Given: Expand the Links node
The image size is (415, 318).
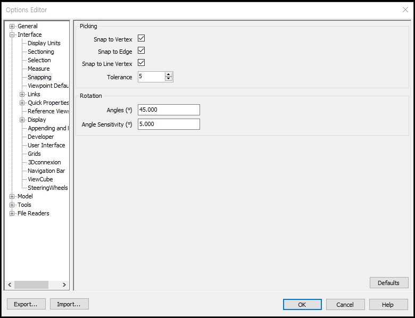Looking at the screenshot, I should point(22,94).
